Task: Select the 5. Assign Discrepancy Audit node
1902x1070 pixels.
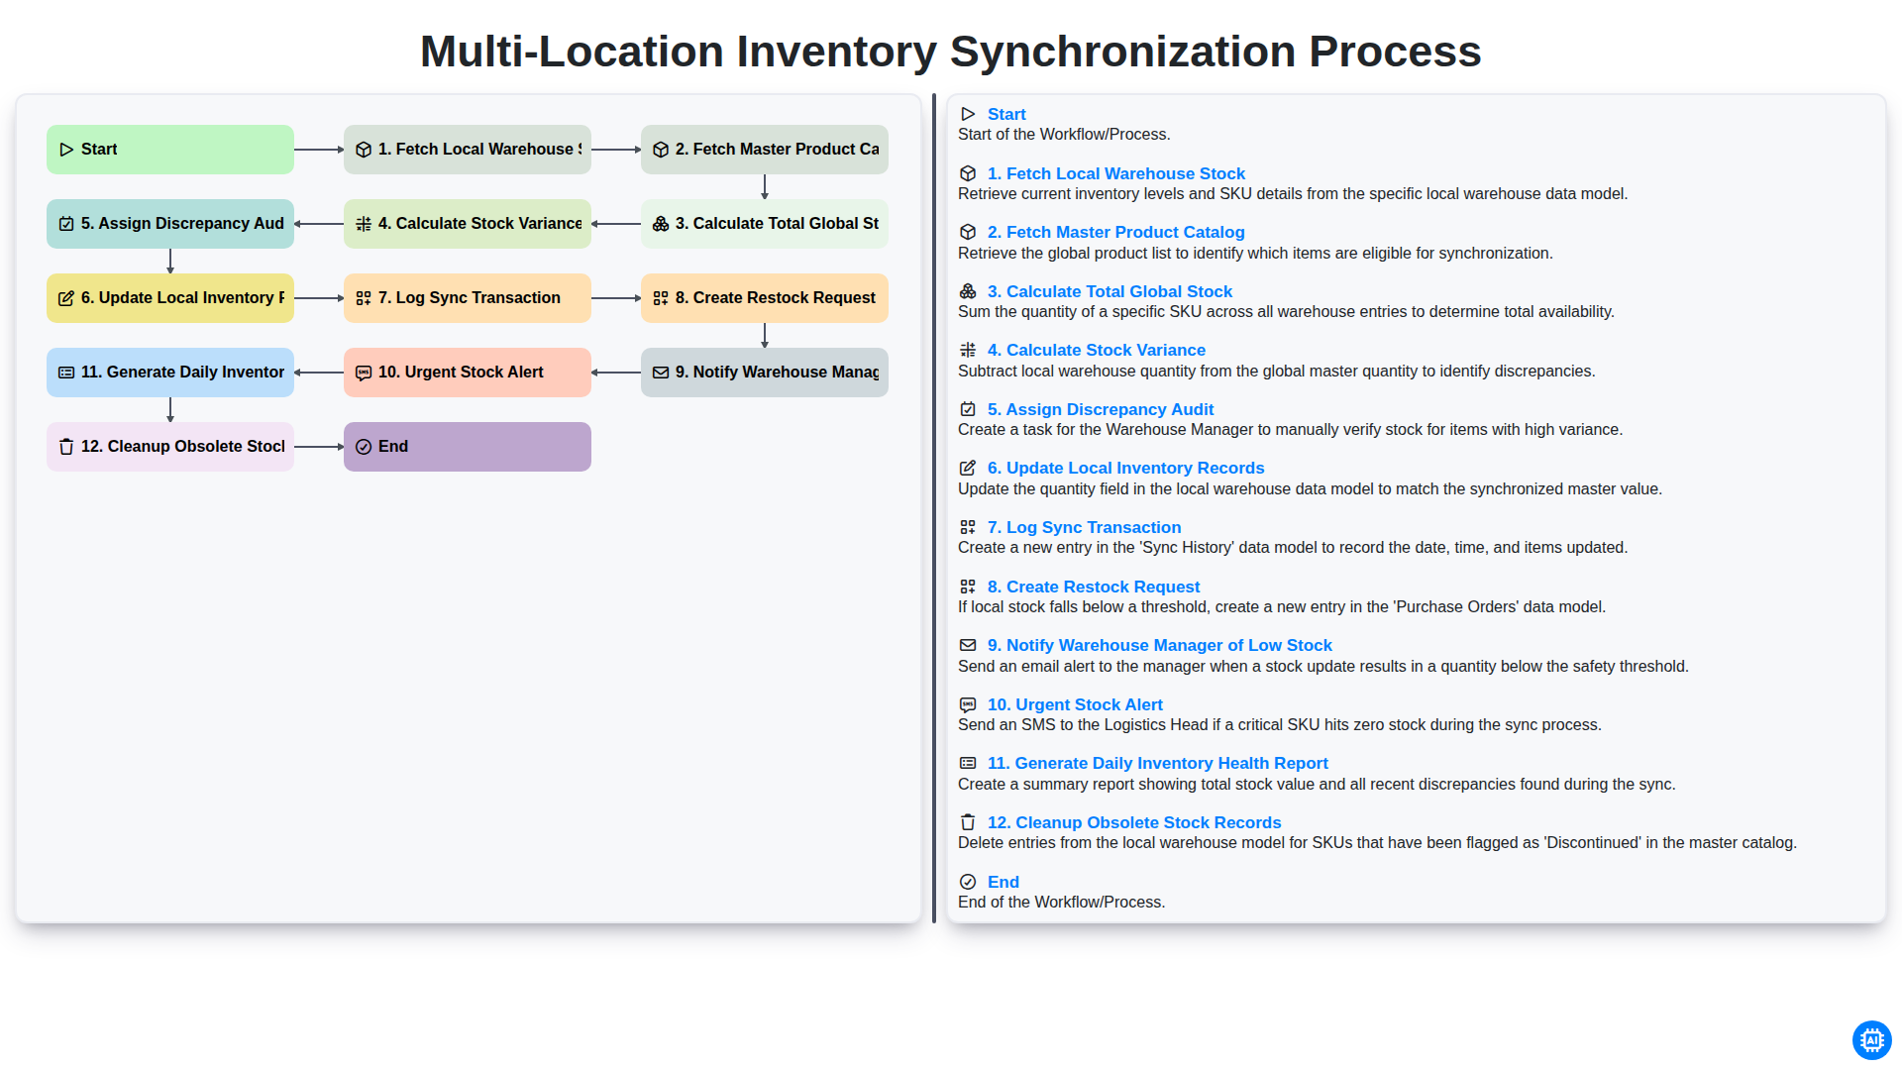Action: pos(170,224)
